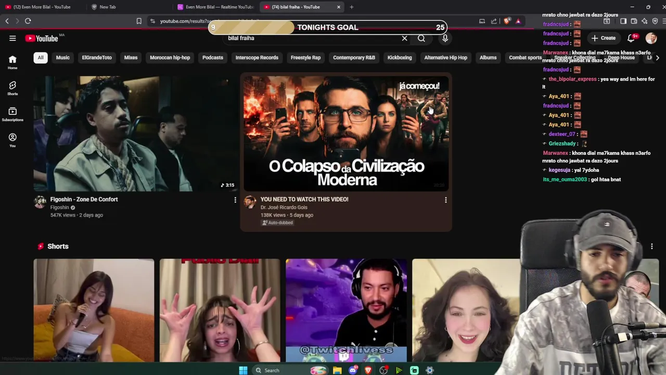Select the Kickboxing chip
This screenshot has height=375, width=666.
pos(400,57)
